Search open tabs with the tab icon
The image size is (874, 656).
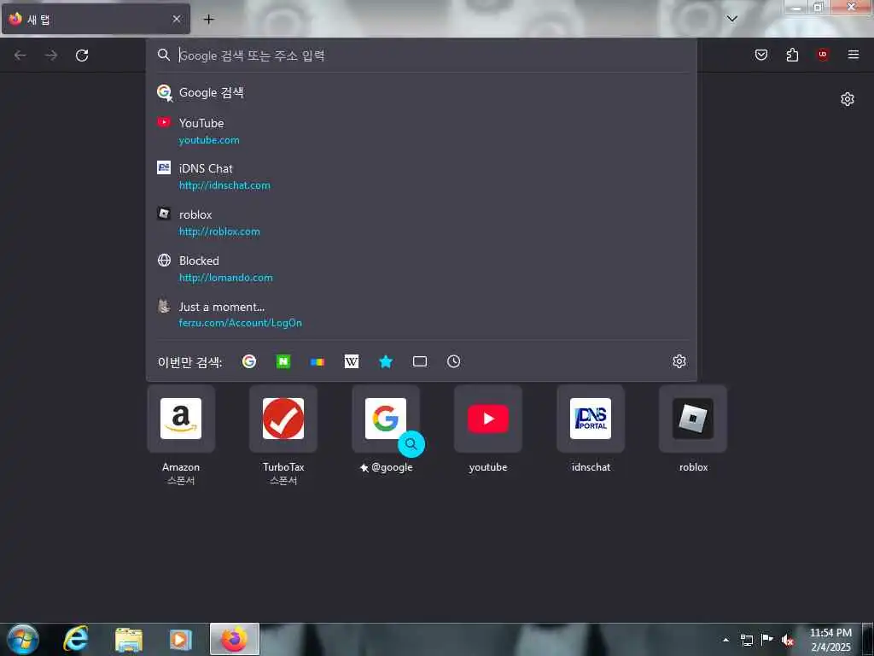(x=420, y=361)
